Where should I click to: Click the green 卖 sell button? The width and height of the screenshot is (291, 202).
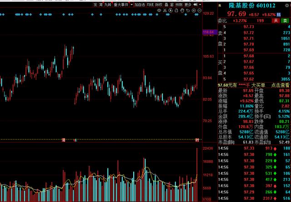(285, 20)
